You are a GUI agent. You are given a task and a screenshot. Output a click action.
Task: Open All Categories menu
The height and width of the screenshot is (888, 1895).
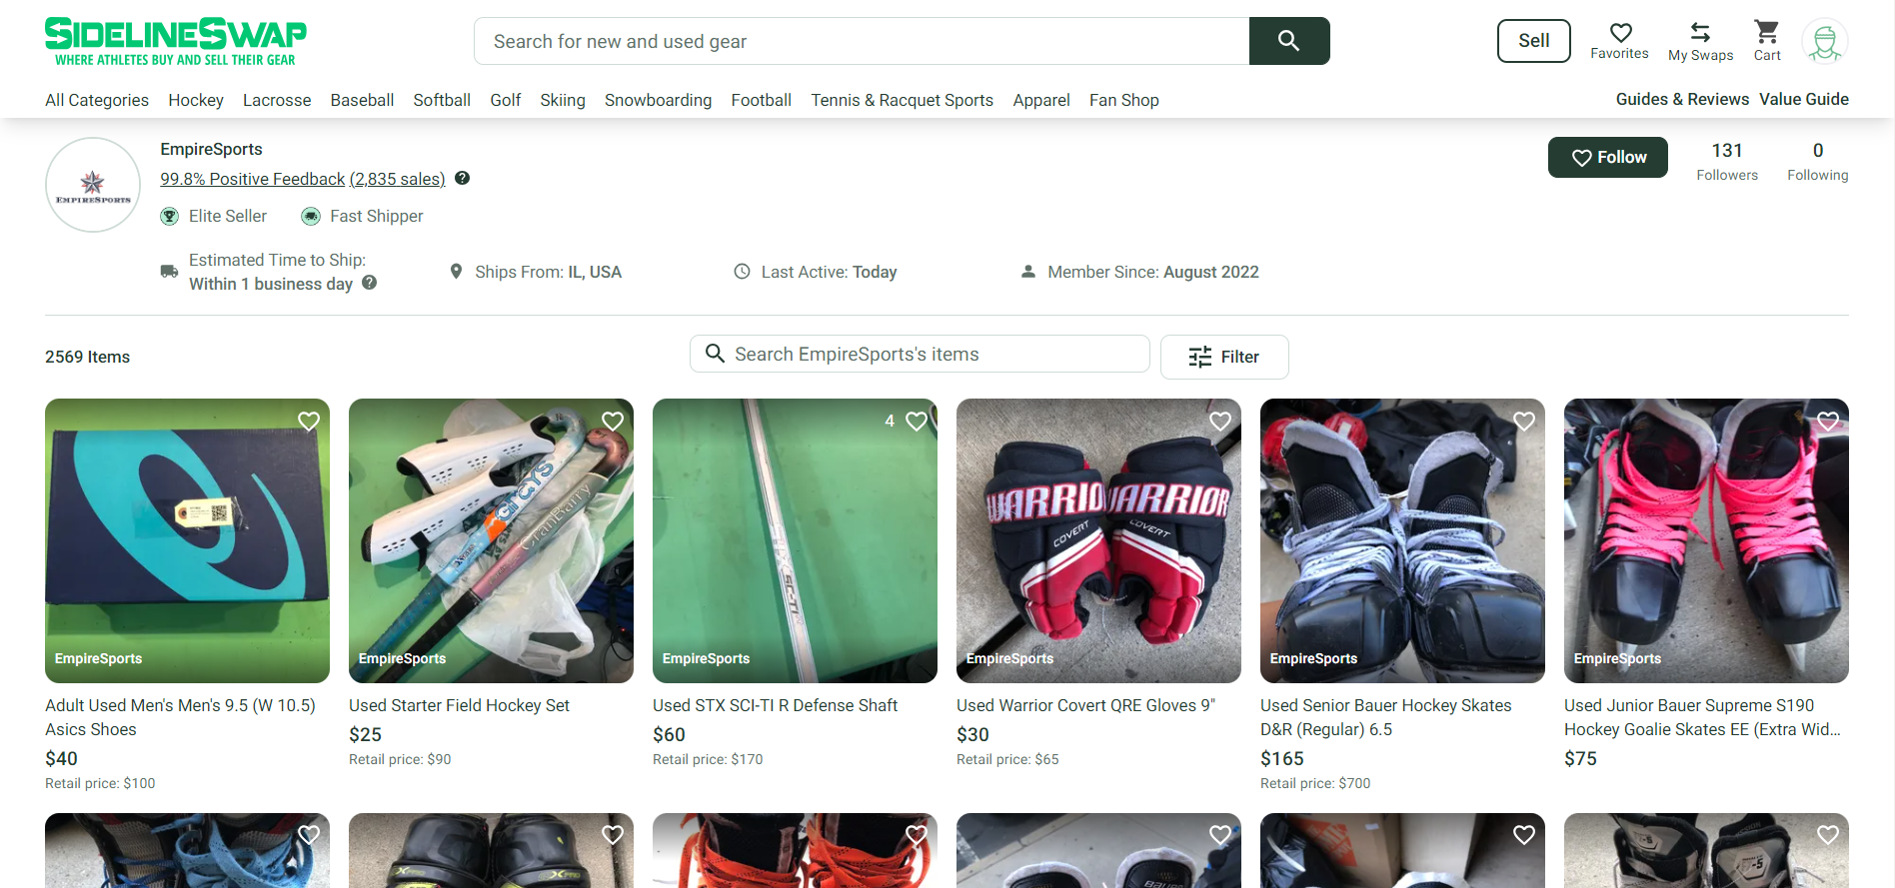[x=97, y=100]
